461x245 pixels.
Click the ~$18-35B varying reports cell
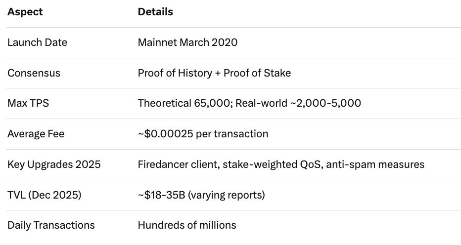click(x=201, y=195)
